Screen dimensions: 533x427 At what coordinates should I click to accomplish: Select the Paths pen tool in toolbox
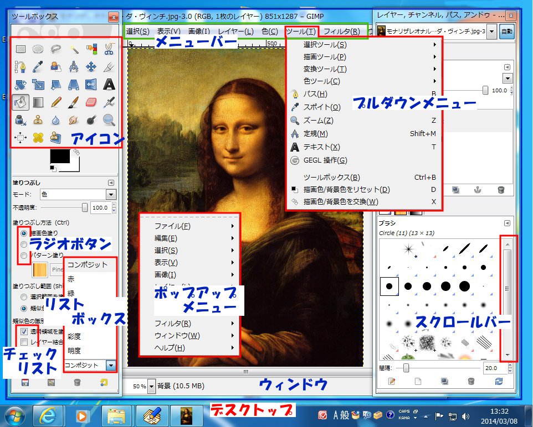click(20, 67)
